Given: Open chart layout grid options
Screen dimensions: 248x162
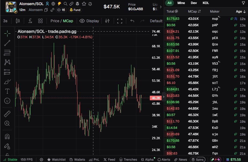Looking at the screenshot, I should [x=40, y=21].
